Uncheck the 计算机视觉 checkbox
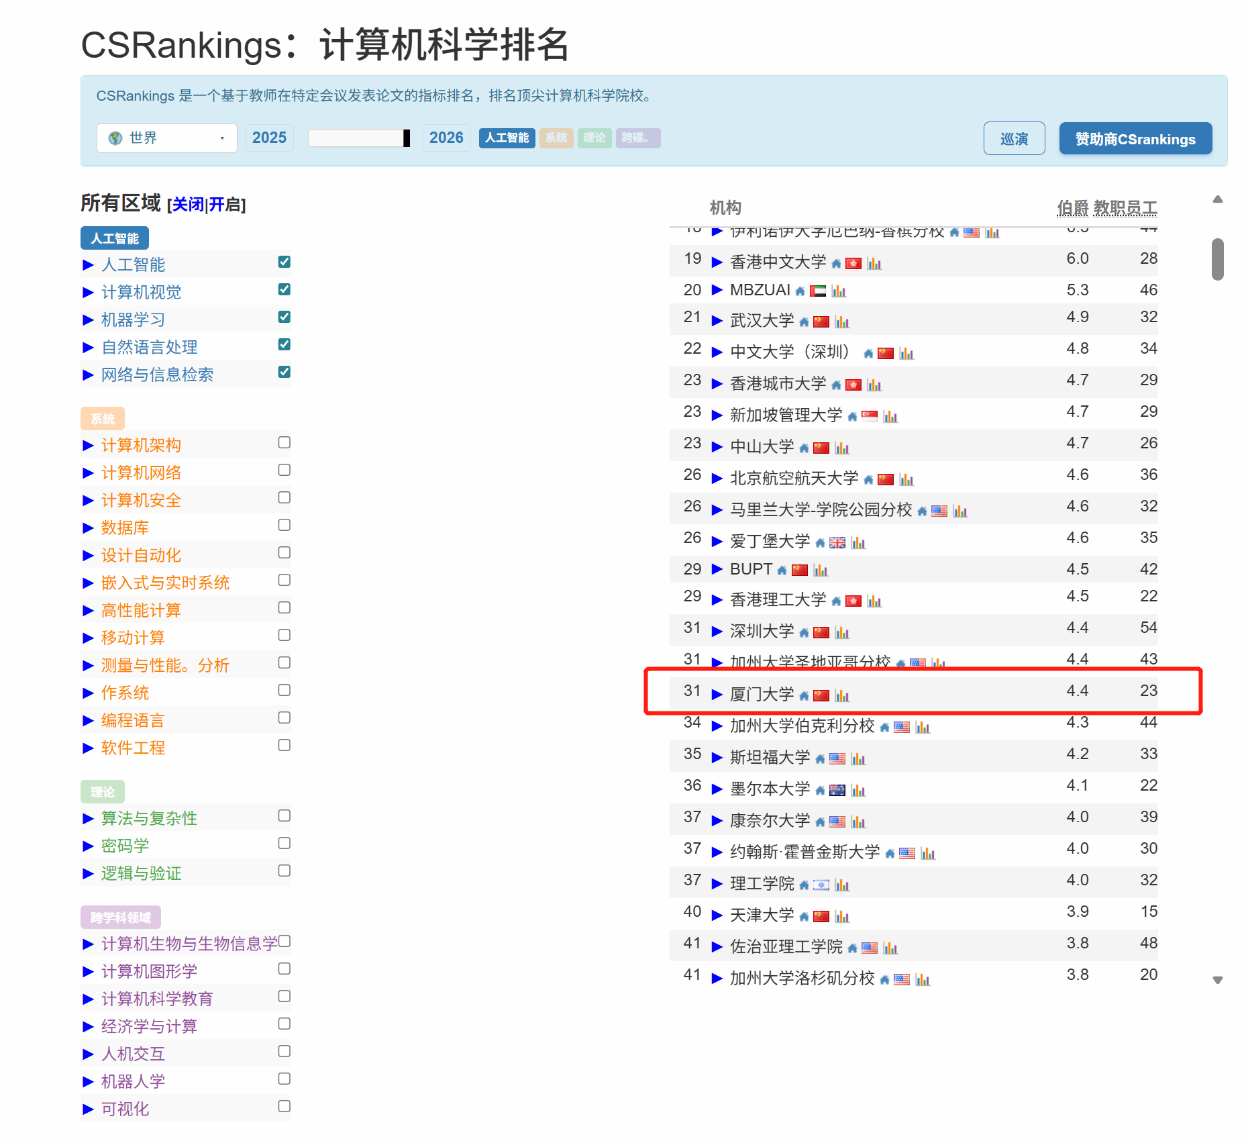This screenshot has height=1141, width=1244. tap(284, 289)
